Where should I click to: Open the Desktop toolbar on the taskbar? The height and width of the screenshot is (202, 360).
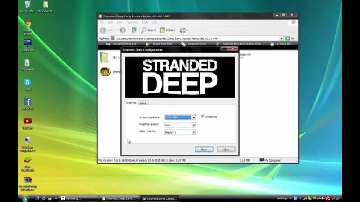(x=282, y=198)
